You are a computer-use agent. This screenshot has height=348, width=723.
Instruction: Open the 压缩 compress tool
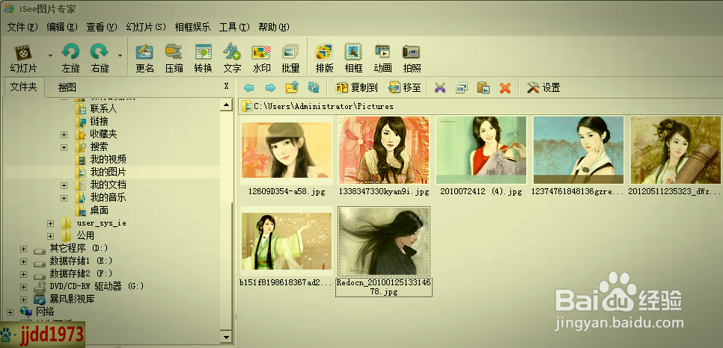tap(174, 58)
